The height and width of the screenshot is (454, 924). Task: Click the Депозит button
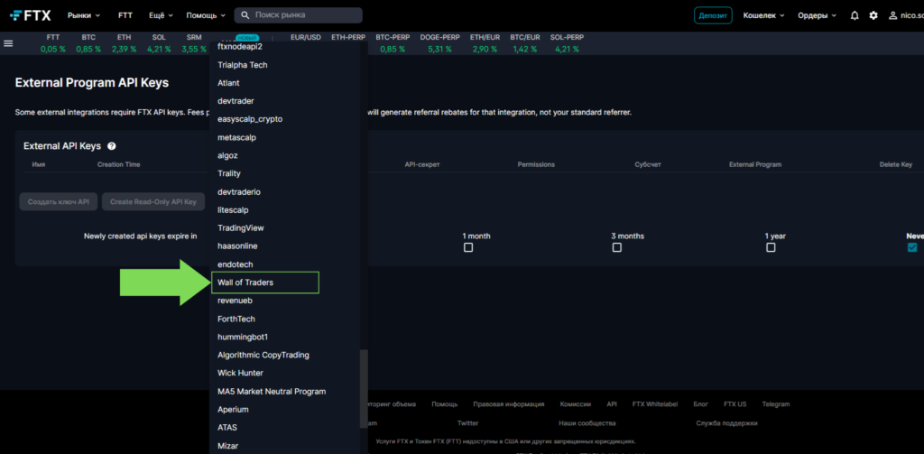(x=713, y=15)
